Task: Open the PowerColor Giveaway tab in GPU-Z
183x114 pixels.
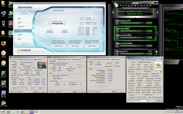Action: point(150,60)
